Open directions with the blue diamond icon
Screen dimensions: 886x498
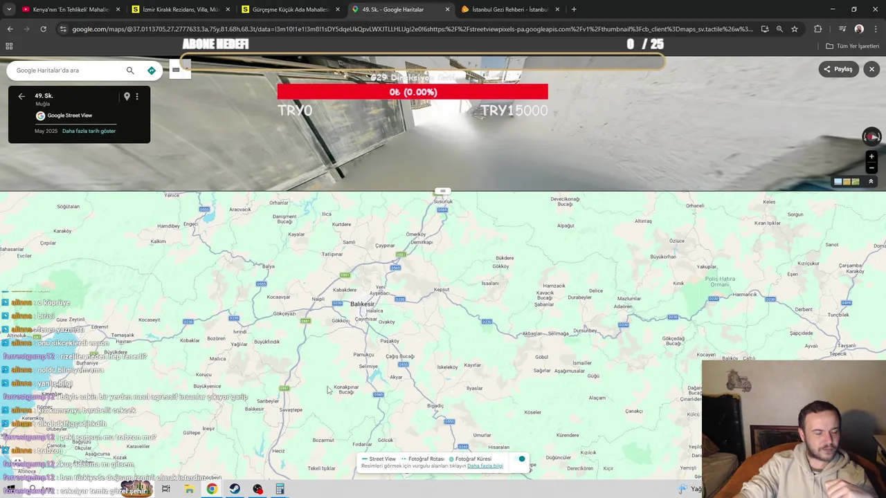pos(152,70)
